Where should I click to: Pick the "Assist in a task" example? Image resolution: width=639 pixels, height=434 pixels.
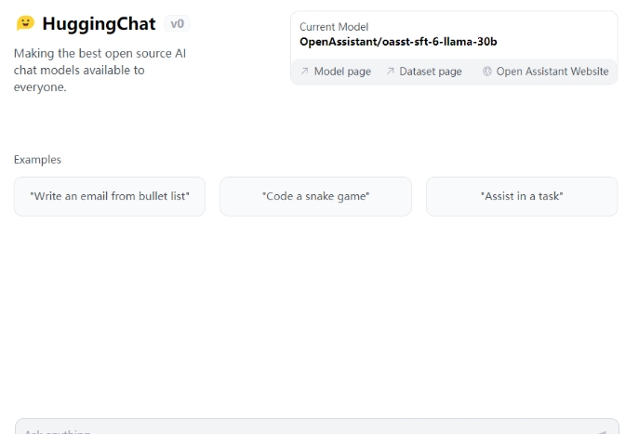click(521, 196)
